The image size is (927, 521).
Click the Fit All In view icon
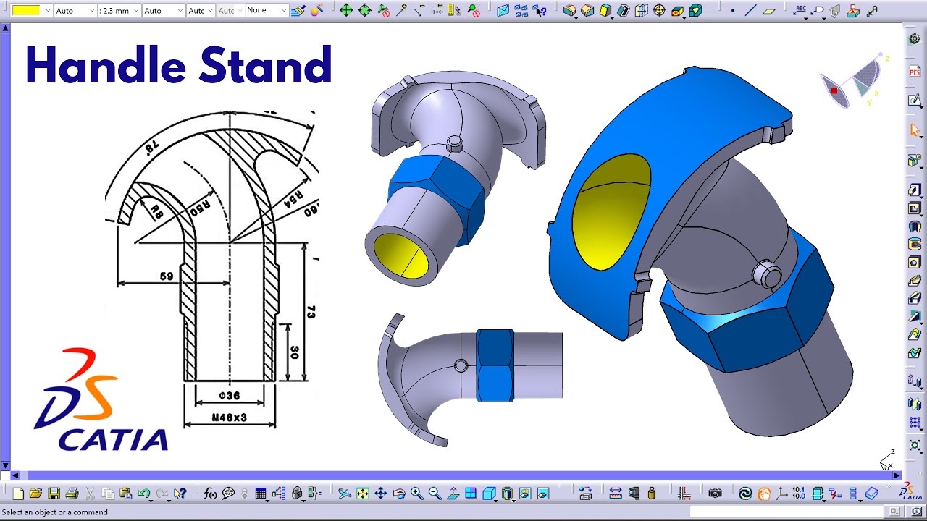(363, 494)
